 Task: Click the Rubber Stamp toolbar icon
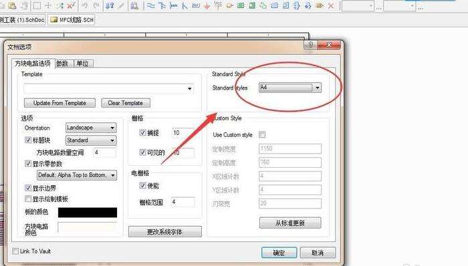pos(25,5)
